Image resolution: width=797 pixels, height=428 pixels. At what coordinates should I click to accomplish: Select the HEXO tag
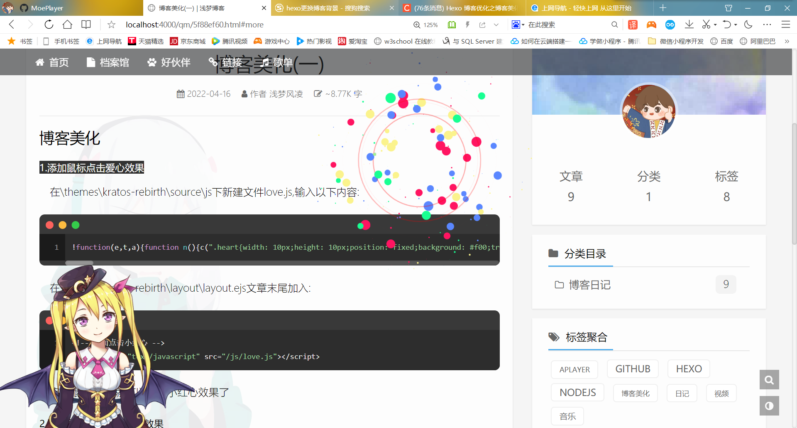click(689, 369)
